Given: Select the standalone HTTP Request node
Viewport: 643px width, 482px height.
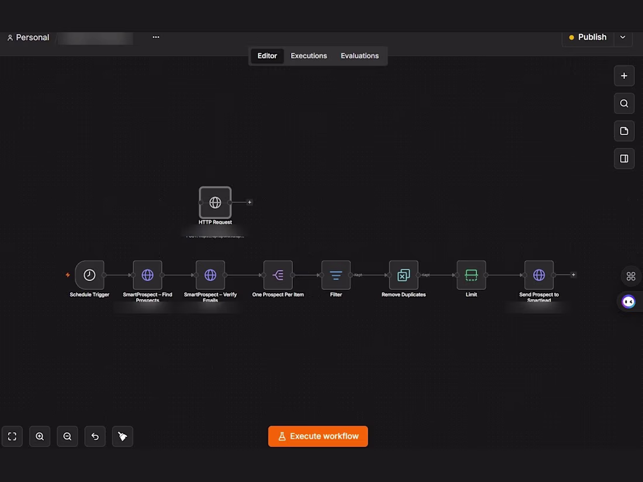Looking at the screenshot, I should click(x=215, y=203).
